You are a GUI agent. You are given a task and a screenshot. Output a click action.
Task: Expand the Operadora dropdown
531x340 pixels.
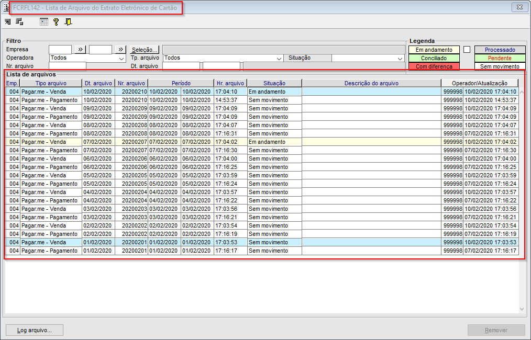(x=121, y=58)
